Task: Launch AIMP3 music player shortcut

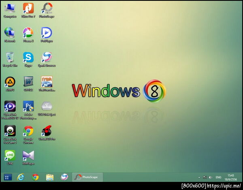Action: click(x=10, y=84)
